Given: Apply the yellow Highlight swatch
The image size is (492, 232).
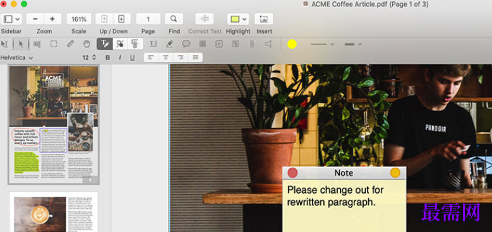Looking at the screenshot, I should click(235, 19).
